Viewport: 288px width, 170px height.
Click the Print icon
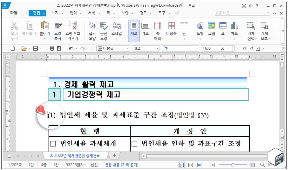[52, 48]
